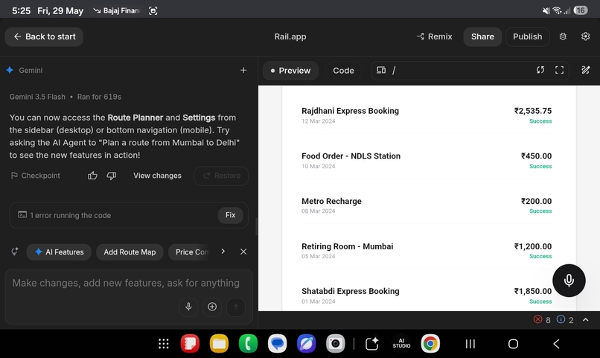Open settings gear in header
The width and height of the screenshot is (600, 358).
pyautogui.click(x=585, y=36)
